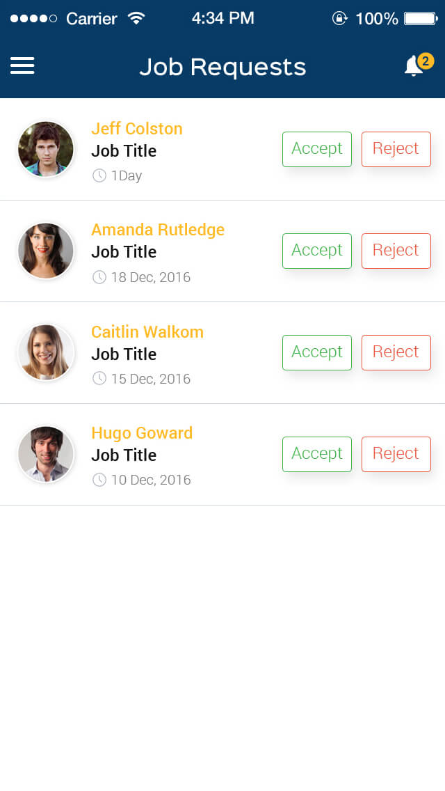The image size is (445, 791).
Task: Click the clock icon beside 1Day
Action: pos(99,175)
